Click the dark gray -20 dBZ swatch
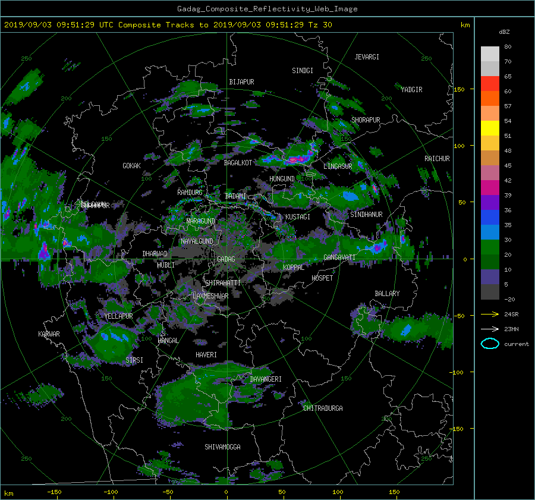The width and height of the screenshot is (535, 500). [490, 292]
